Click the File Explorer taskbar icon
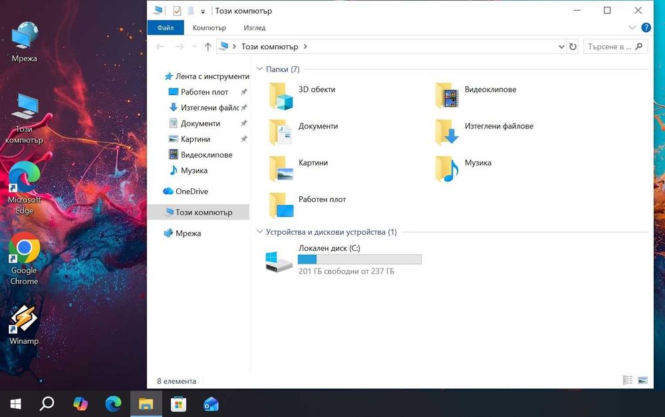 [146, 404]
